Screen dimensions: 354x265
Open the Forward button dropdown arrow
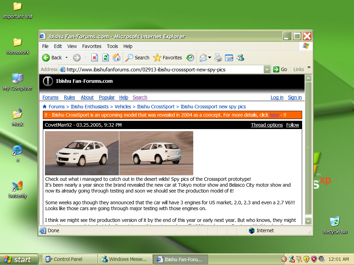85,58
